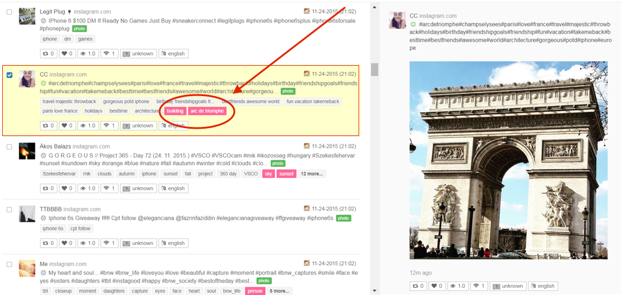621x295 pixels.
Task: Click the Instagram source icon on the Me post
Action: click(x=306, y=264)
